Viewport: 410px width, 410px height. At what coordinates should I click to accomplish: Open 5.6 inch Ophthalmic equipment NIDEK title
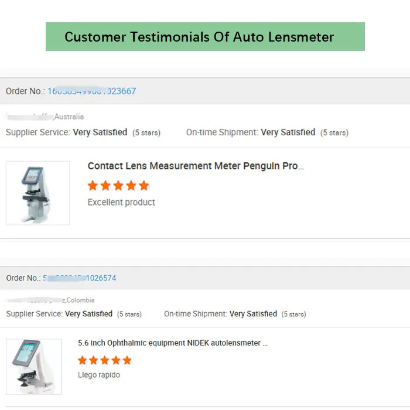point(173,343)
